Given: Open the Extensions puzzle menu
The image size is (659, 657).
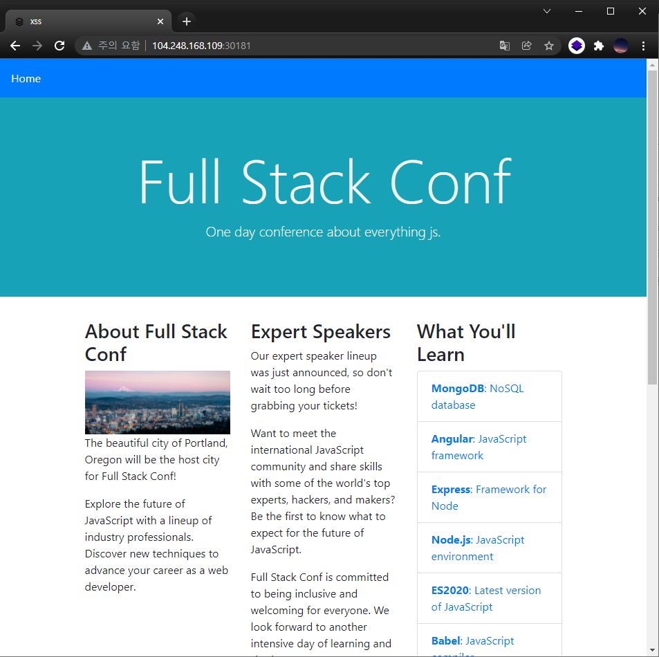Looking at the screenshot, I should tap(598, 46).
